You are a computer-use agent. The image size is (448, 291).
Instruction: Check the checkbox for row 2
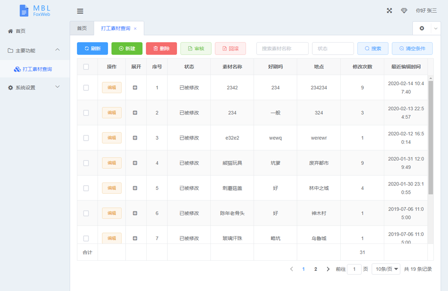coord(86,113)
